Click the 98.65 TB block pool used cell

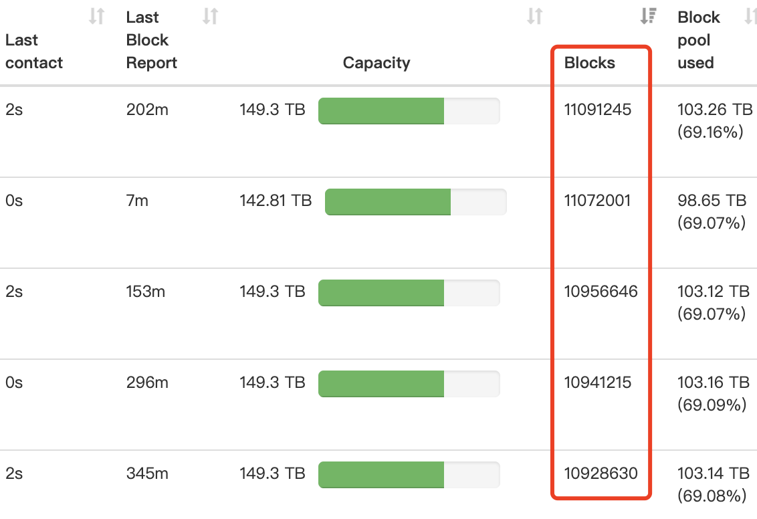click(712, 211)
